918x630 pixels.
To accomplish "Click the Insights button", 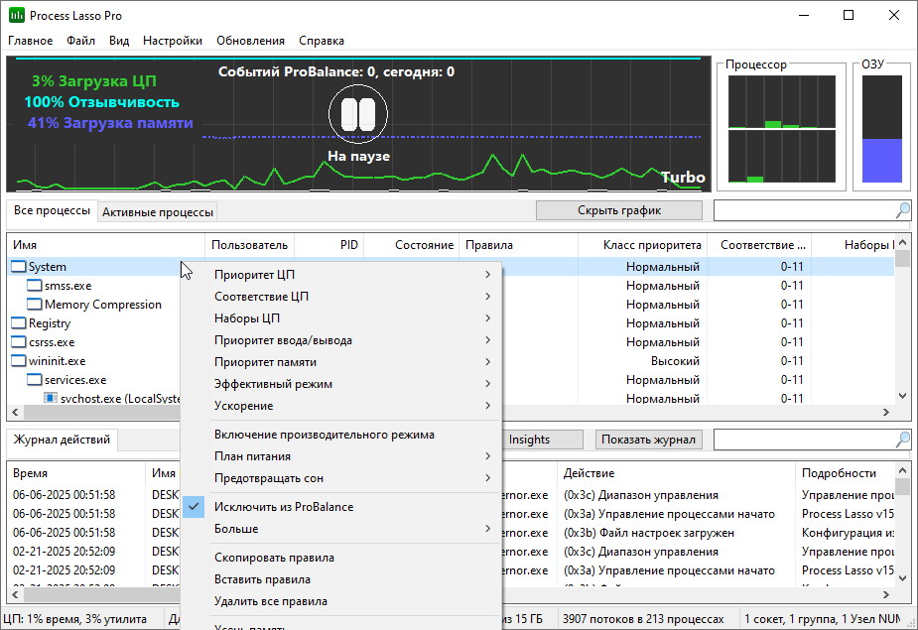I will click(x=543, y=440).
